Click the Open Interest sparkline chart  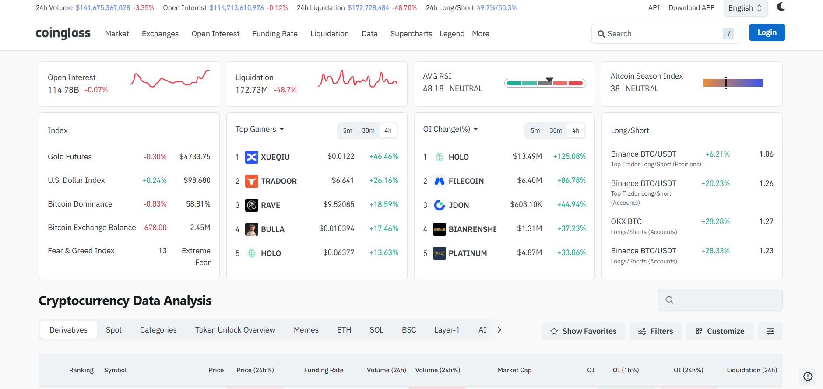click(170, 79)
